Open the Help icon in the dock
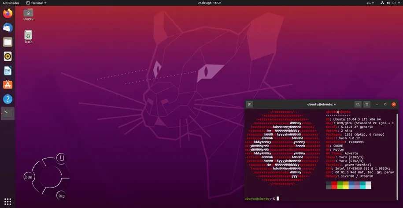The width and height of the screenshot is (403, 208). [7, 99]
